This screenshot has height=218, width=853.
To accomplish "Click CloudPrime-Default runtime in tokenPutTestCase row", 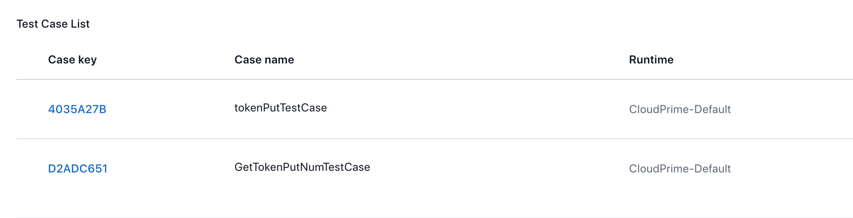I will pyautogui.click(x=680, y=109).
